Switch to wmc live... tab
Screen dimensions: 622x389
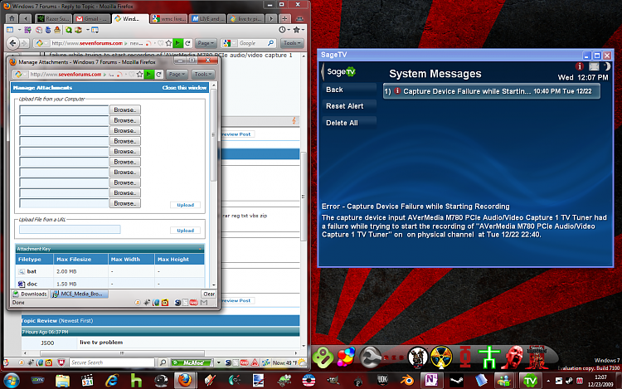click(x=169, y=18)
